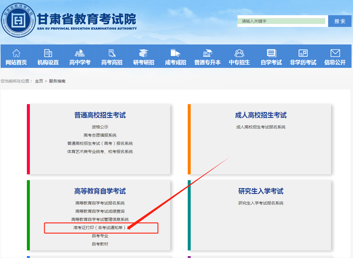The width and height of the screenshot is (353, 258).
Task: Open the 资格公示 link
Action: [100, 127]
